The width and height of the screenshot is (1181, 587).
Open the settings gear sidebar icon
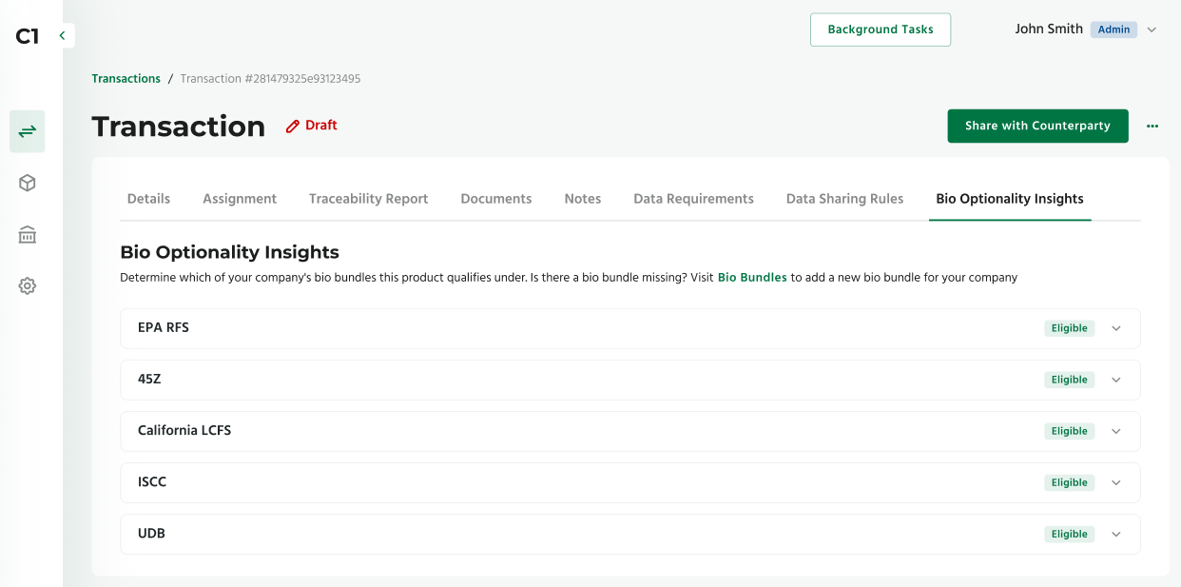pos(27,285)
